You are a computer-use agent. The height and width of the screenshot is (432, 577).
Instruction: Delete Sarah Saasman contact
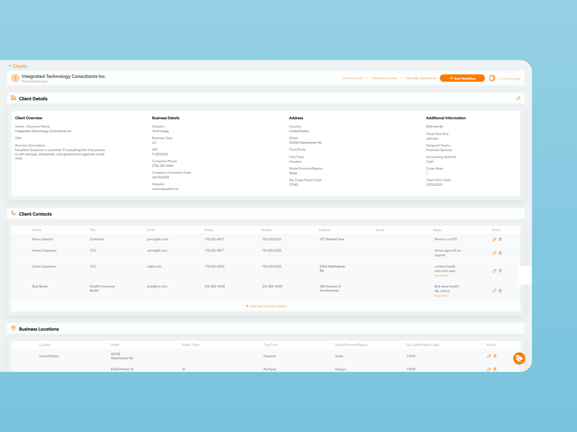click(x=500, y=271)
